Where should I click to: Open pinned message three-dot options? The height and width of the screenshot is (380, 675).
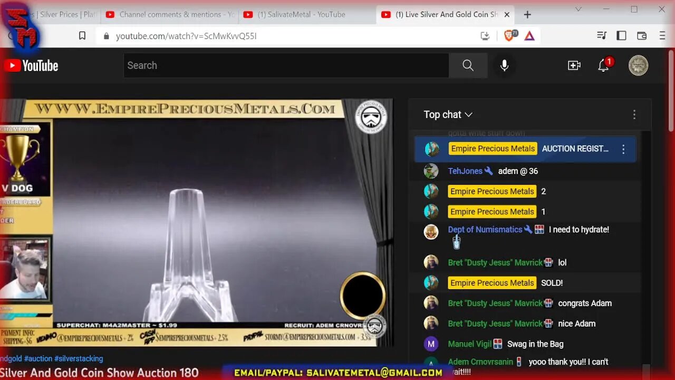click(x=623, y=149)
